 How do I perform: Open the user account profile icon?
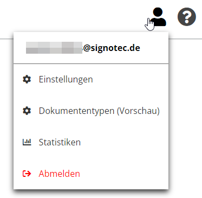pyautogui.click(x=158, y=17)
